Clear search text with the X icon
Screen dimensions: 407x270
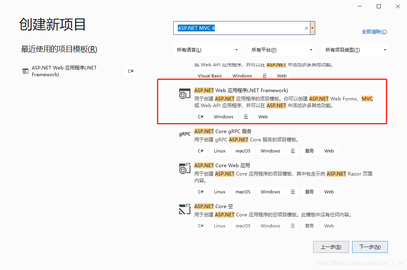[x=306, y=28]
